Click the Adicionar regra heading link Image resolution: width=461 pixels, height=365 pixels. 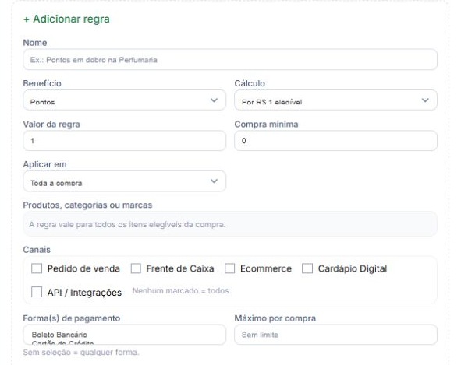pyautogui.click(x=66, y=19)
